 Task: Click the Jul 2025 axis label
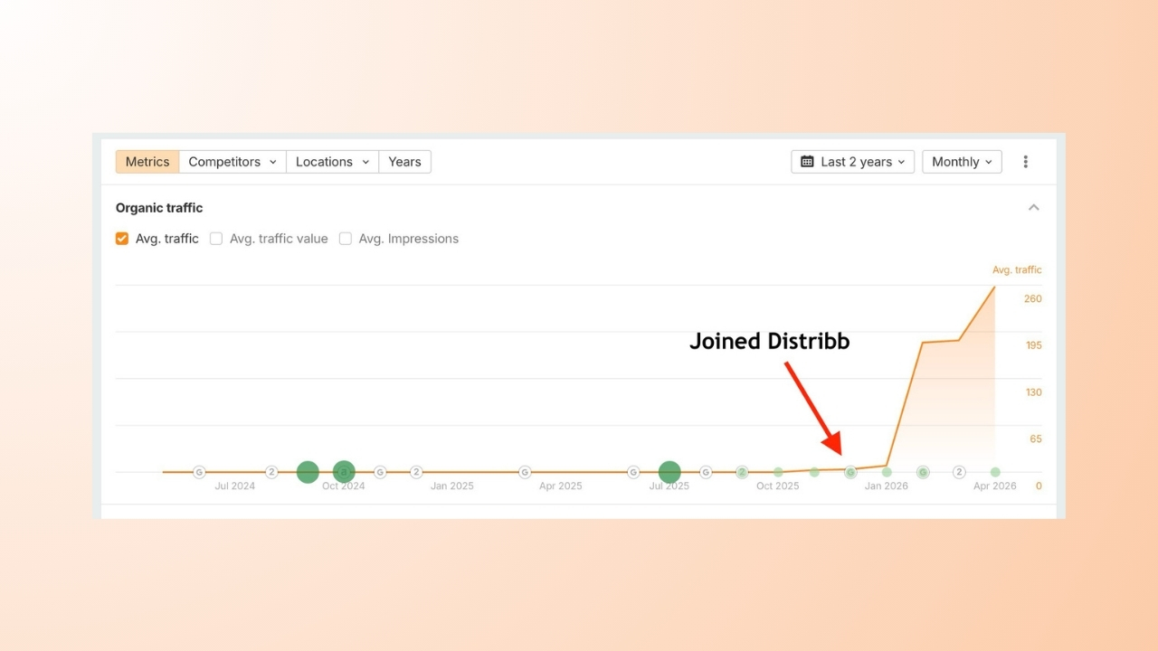(x=669, y=486)
